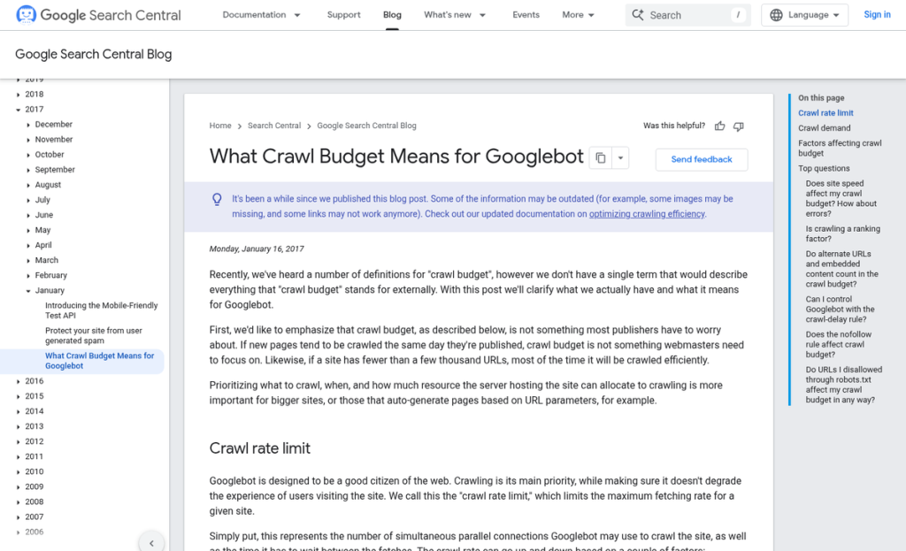Image resolution: width=906 pixels, height=551 pixels.
Task: Expand the More navigation menu
Action: tap(578, 15)
